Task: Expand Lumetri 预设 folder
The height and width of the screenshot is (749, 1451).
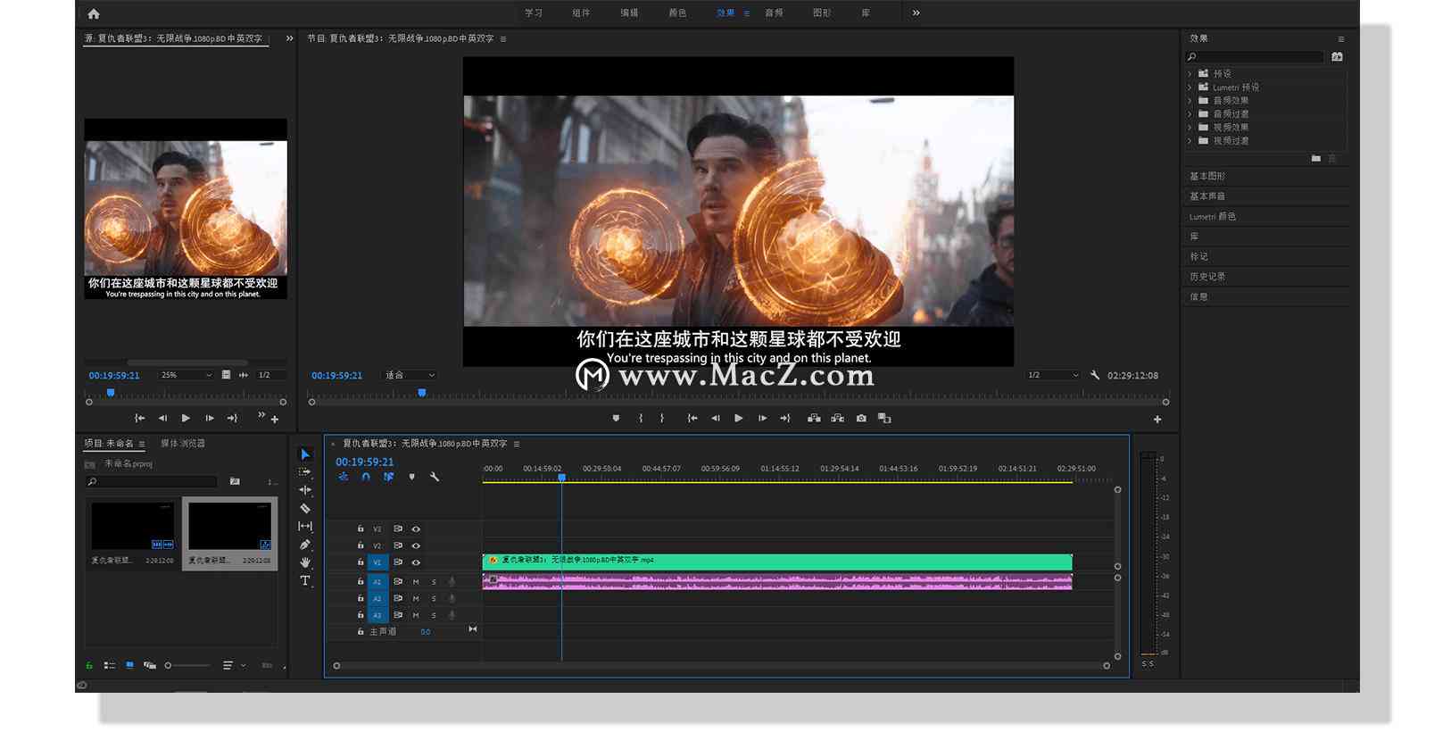Action: (1190, 87)
